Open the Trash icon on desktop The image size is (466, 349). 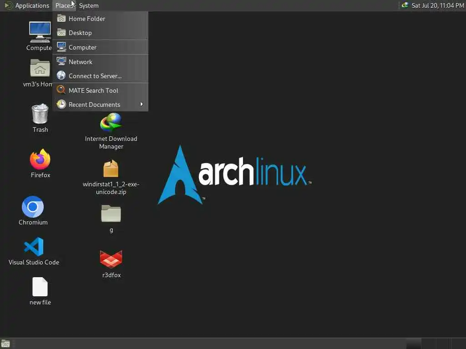tap(40, 113)
